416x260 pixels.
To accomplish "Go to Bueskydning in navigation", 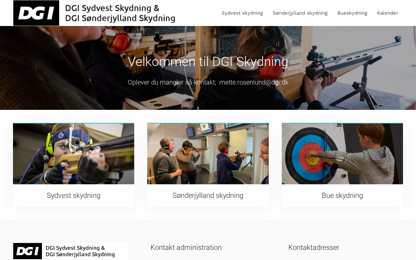I will (352, 13).
